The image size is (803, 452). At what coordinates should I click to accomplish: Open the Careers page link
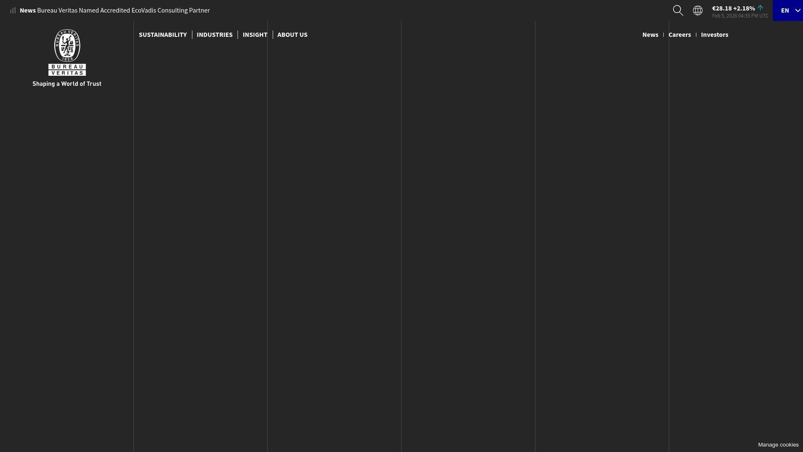tap(680, 35)
